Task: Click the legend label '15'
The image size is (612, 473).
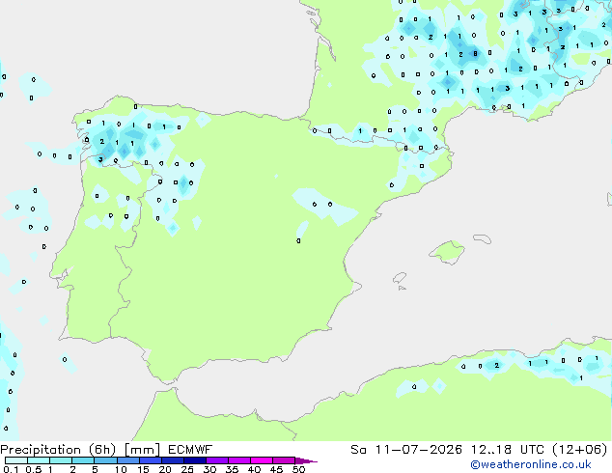Action: point(143,469)
